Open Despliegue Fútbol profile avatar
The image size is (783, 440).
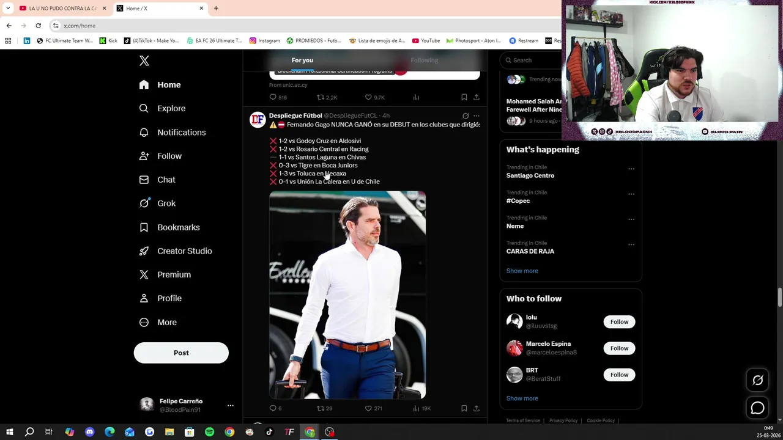tap(258, 119)
